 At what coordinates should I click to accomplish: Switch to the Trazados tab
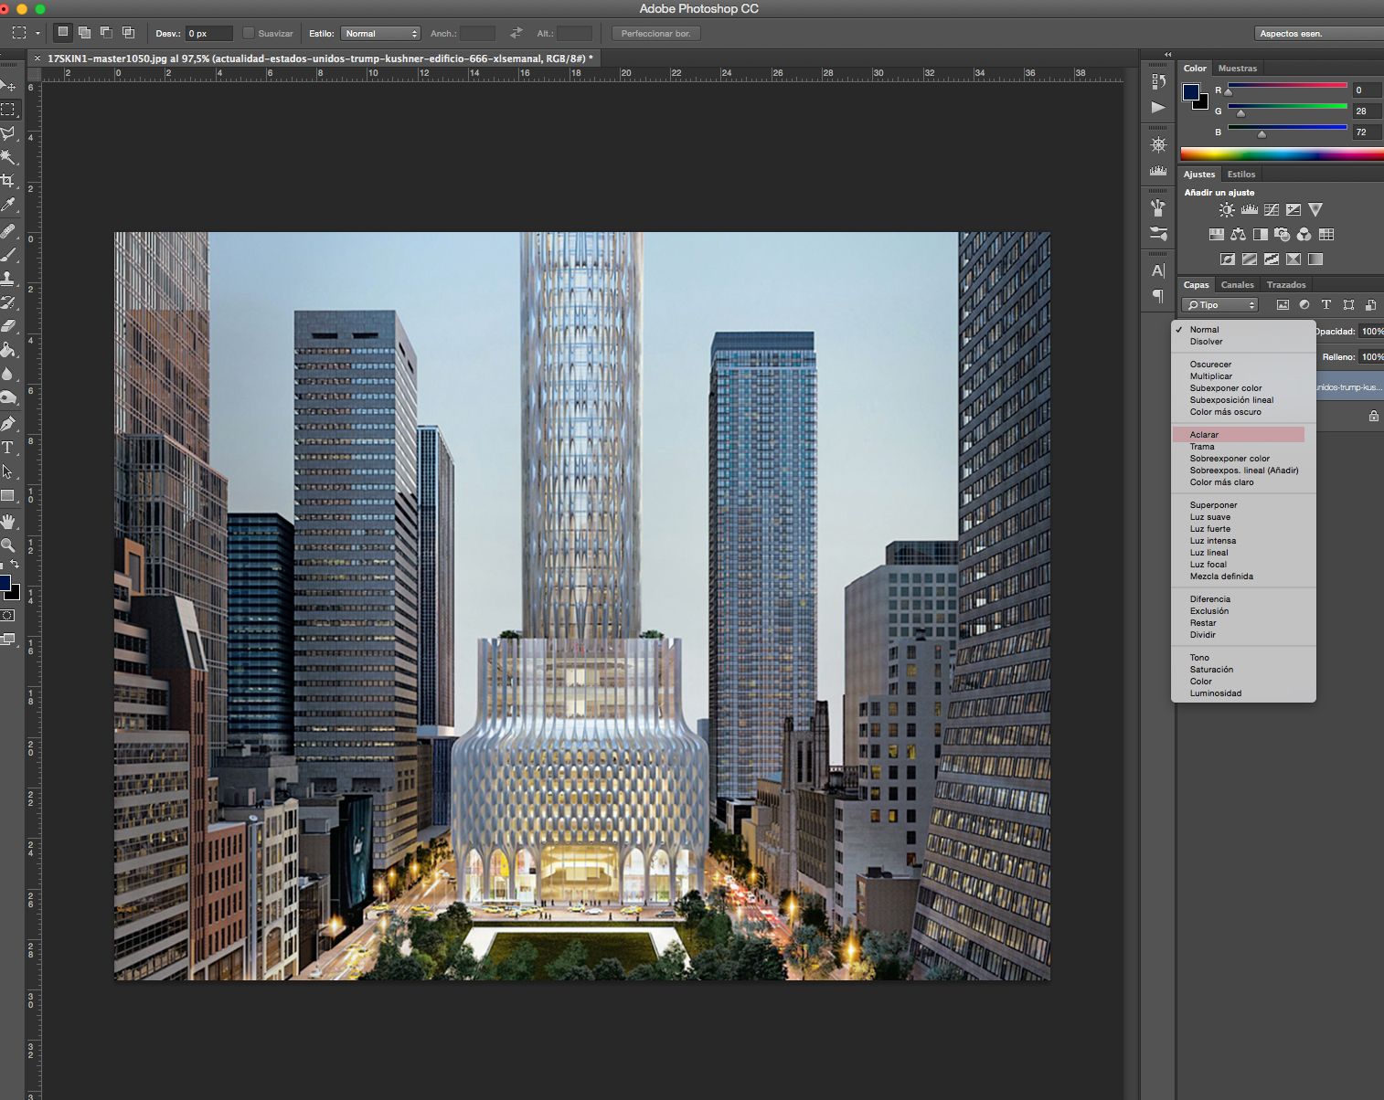tap(1286, 285)
